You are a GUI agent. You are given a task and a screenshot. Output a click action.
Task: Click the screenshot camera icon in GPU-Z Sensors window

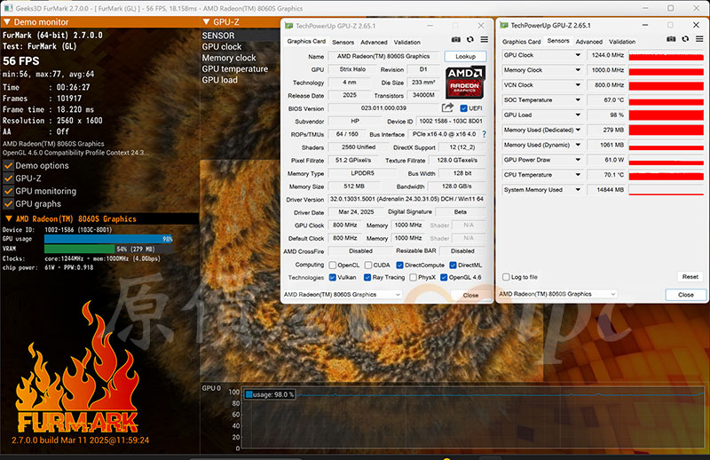point(670,40)
